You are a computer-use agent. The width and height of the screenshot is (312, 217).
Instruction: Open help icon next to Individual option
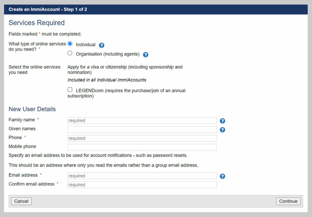click(101, 45)
